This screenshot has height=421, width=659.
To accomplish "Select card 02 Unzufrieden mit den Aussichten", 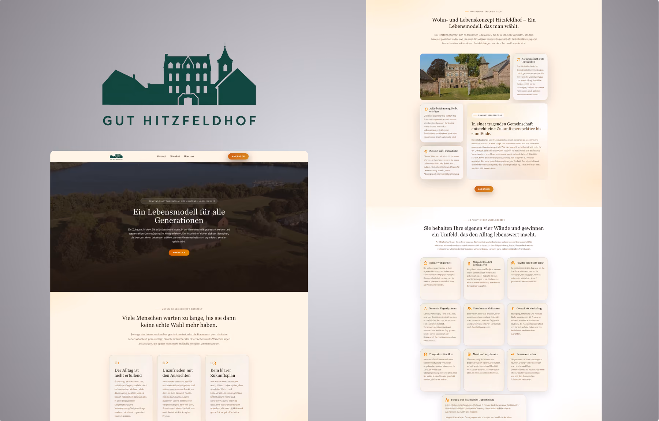I will [x=179, y=388].
